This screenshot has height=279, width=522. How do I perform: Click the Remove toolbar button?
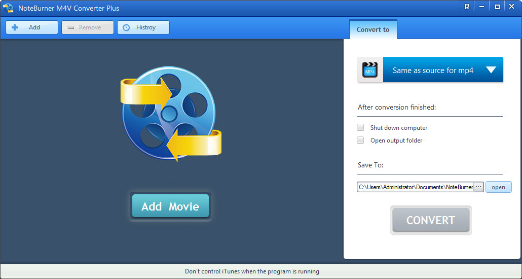pyautogui.click(x=88, y=27)
